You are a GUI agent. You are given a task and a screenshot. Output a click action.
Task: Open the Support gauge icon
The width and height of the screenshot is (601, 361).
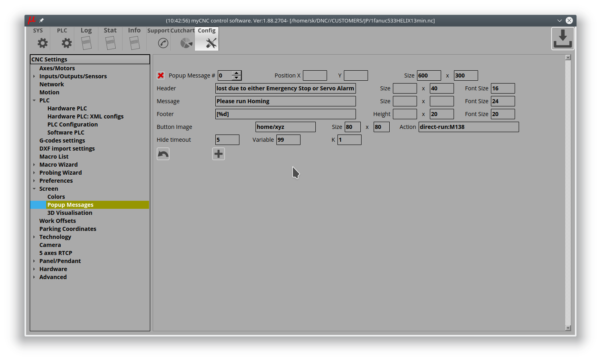(163, 43)
